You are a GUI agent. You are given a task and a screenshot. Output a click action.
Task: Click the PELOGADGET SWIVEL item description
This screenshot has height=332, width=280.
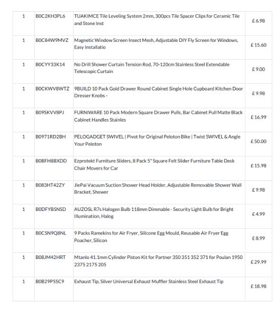(157, 140)
